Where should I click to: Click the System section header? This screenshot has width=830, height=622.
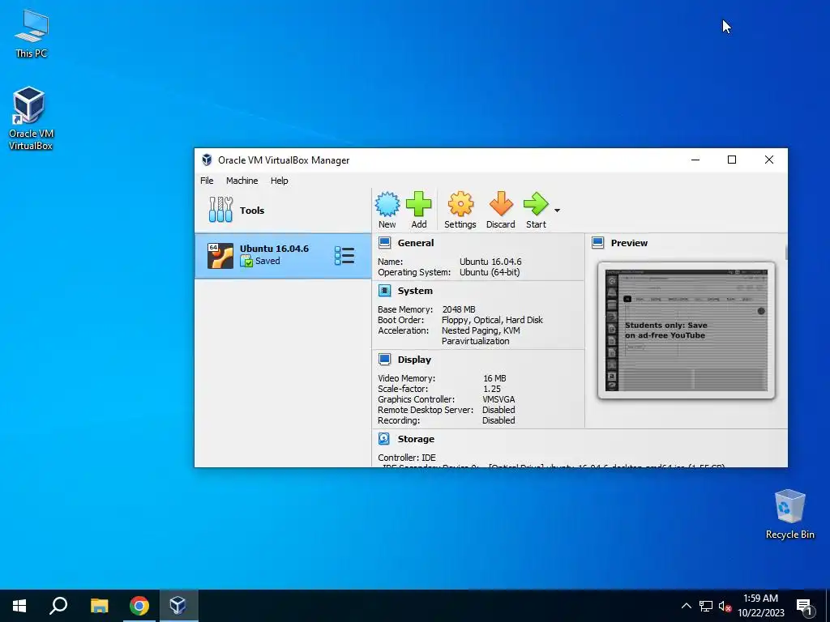415,291
